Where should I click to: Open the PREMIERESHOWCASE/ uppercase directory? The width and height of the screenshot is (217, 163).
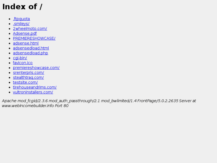(34, 38)
